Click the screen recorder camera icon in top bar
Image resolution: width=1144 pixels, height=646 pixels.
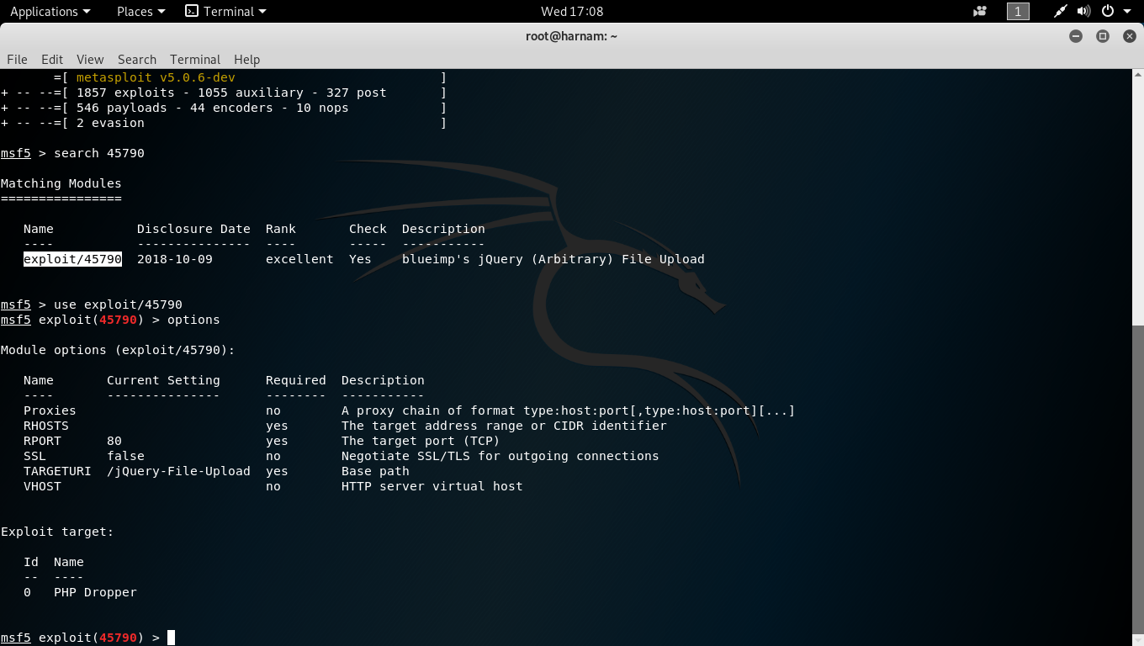coord(979,11)
